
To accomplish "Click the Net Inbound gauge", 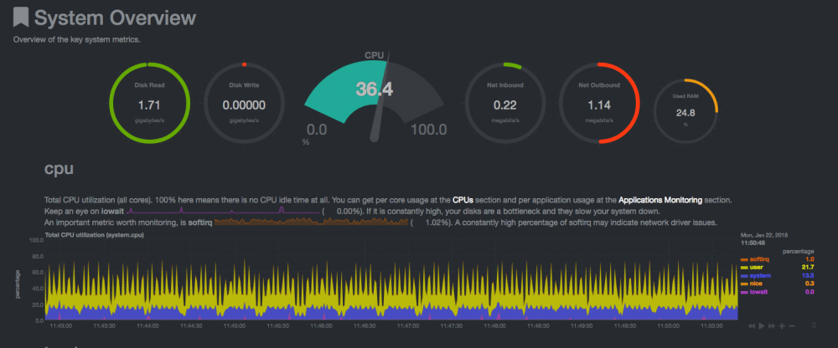I will 505,103.
